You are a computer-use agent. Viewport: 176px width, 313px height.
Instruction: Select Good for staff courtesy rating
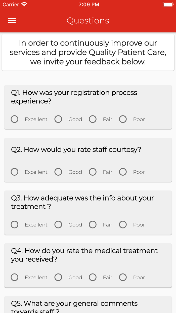click(x=58, y=172)
